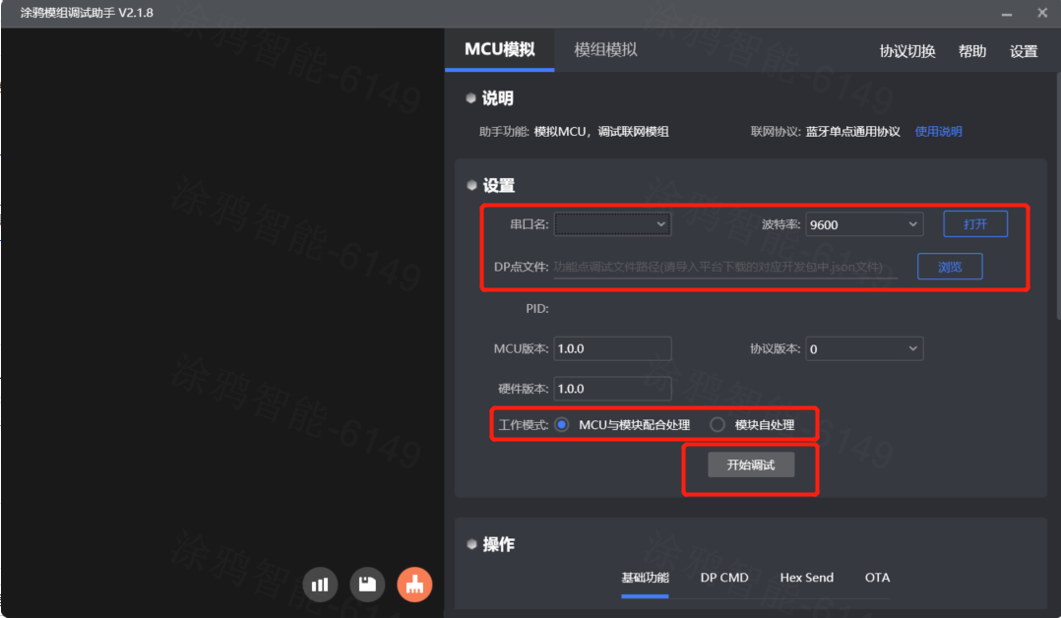Expand the 串口名 dropdown
Image resolution: width=1061 pixels, height=618 pixels.
612,224
